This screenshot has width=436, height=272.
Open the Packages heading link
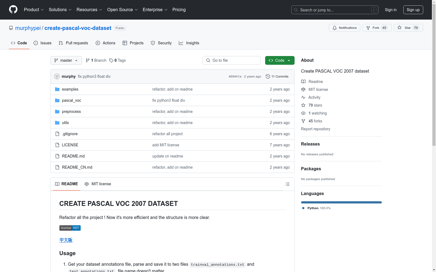pos(311,169)
